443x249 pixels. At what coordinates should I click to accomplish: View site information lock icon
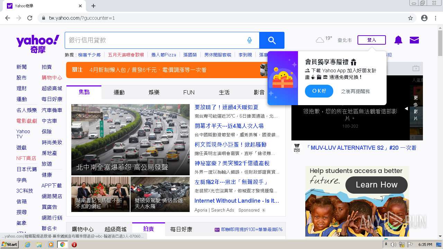pyautogui.click(x=43, y=18)
